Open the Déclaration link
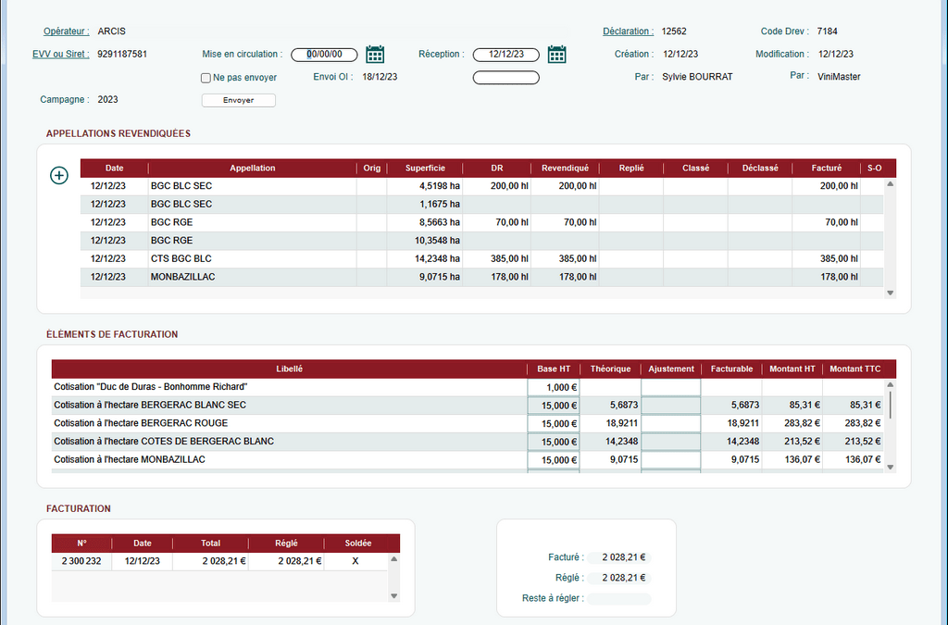 tap(628, 31)
